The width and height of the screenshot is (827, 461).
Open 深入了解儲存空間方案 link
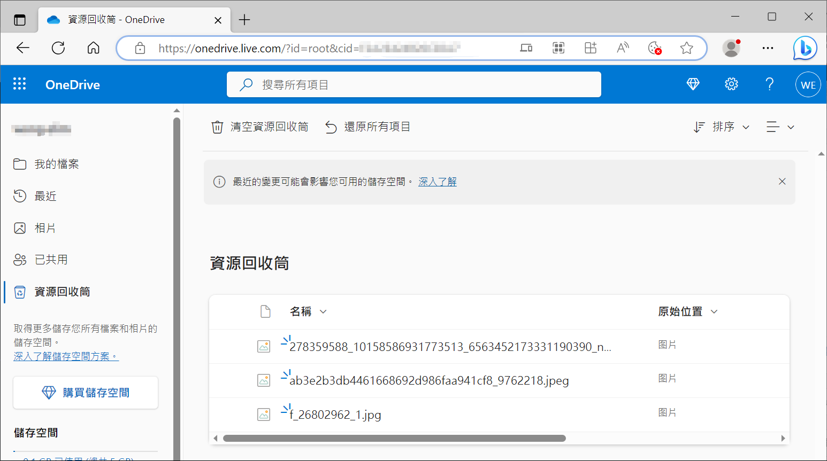(66, 356)
